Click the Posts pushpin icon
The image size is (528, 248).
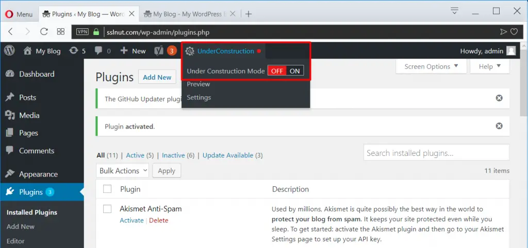coord(10,97)
